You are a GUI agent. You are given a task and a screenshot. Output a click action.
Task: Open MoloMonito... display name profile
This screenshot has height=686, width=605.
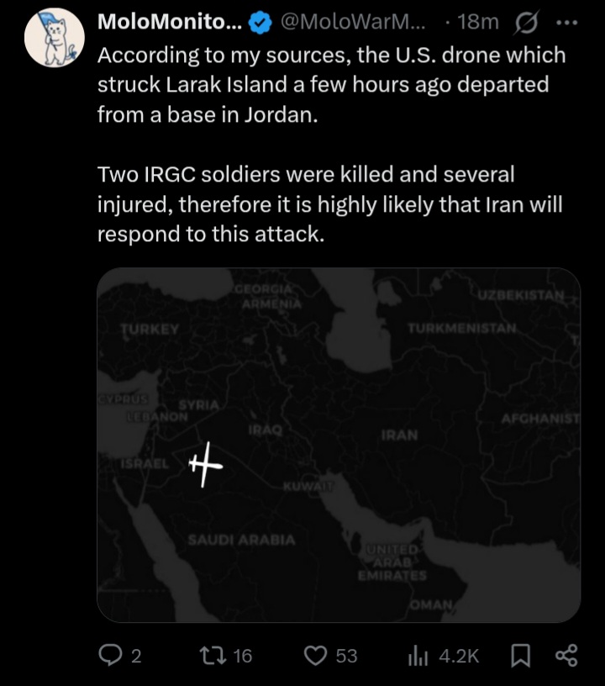170,22
